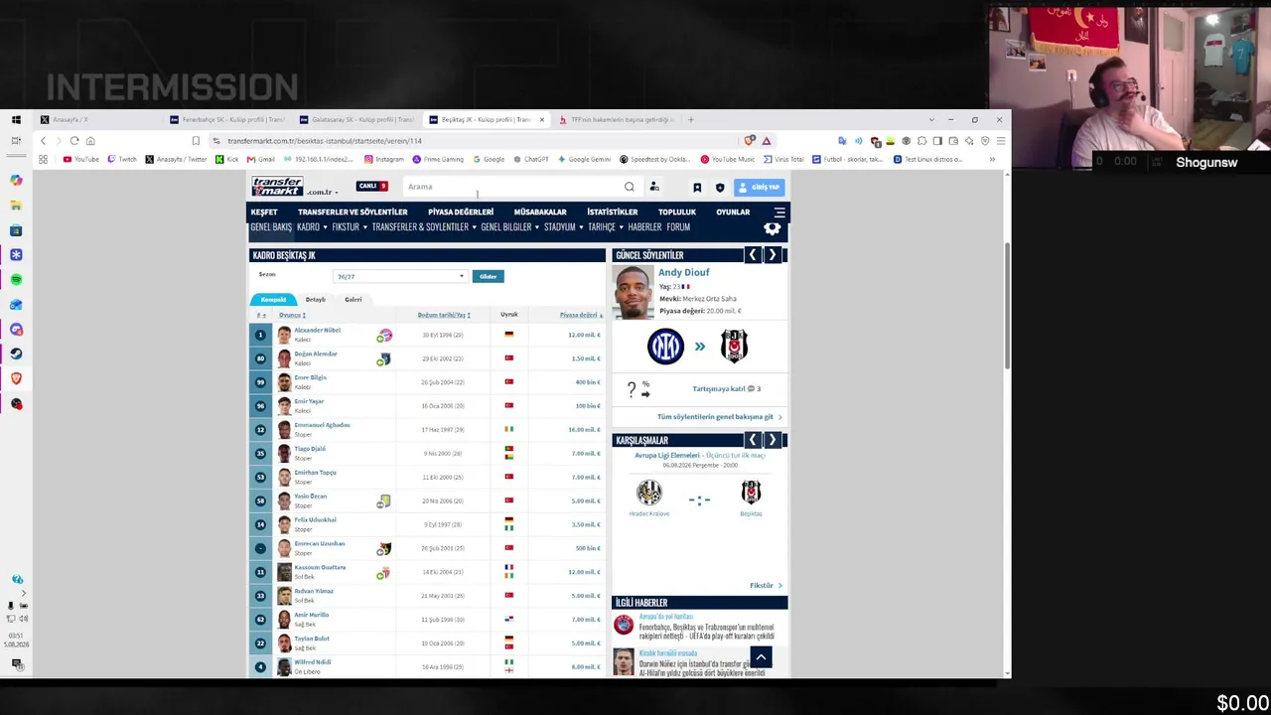Open Steam from the taskbar
Screen dimensions: 1271x715
coord(16,354)
